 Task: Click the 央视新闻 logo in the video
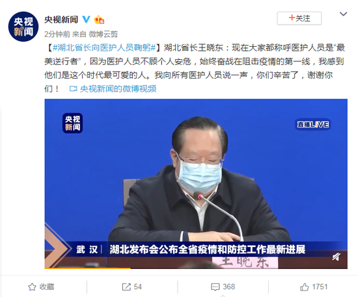point(73,123)
